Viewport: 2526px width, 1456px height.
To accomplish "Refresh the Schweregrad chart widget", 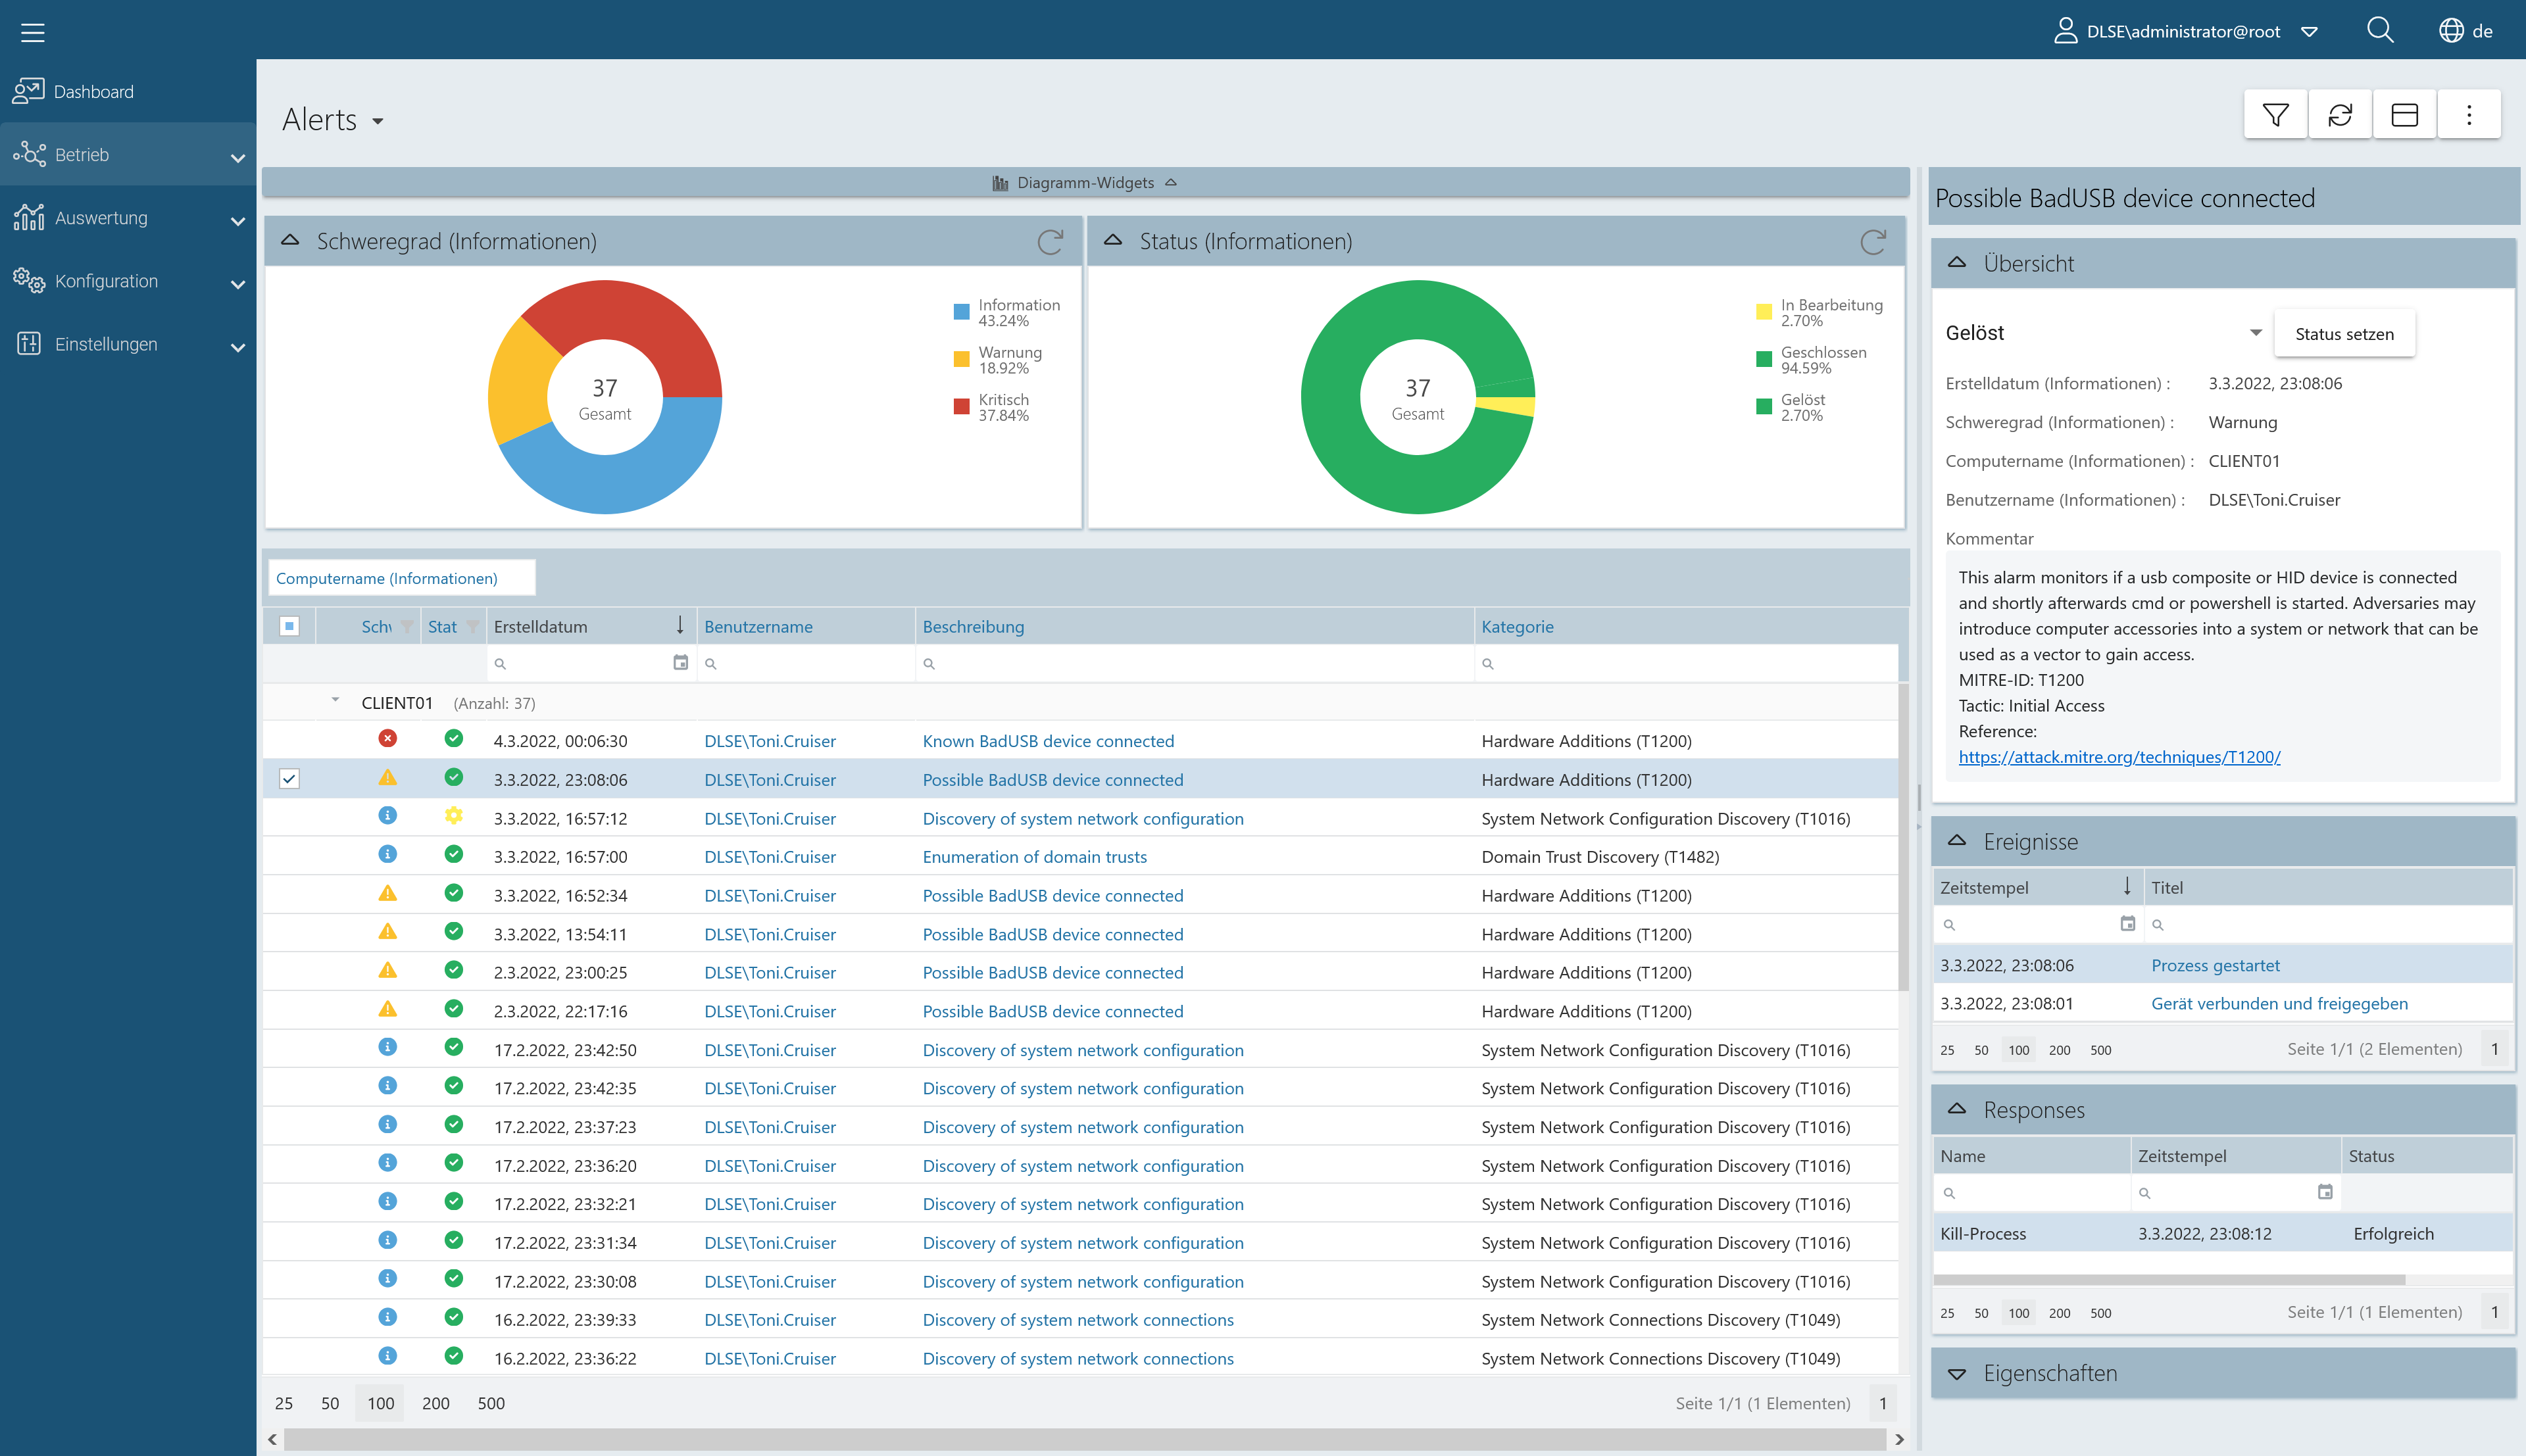I will click(1050, 242).
